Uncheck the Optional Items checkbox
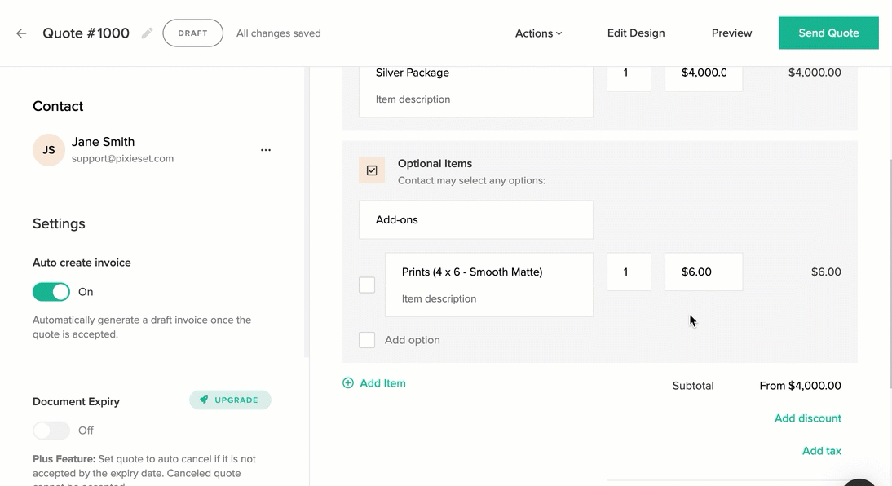 click(x=372, y=170)
